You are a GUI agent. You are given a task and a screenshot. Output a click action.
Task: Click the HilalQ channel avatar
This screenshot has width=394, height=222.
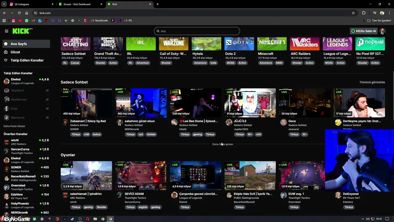tap(174, 122)
